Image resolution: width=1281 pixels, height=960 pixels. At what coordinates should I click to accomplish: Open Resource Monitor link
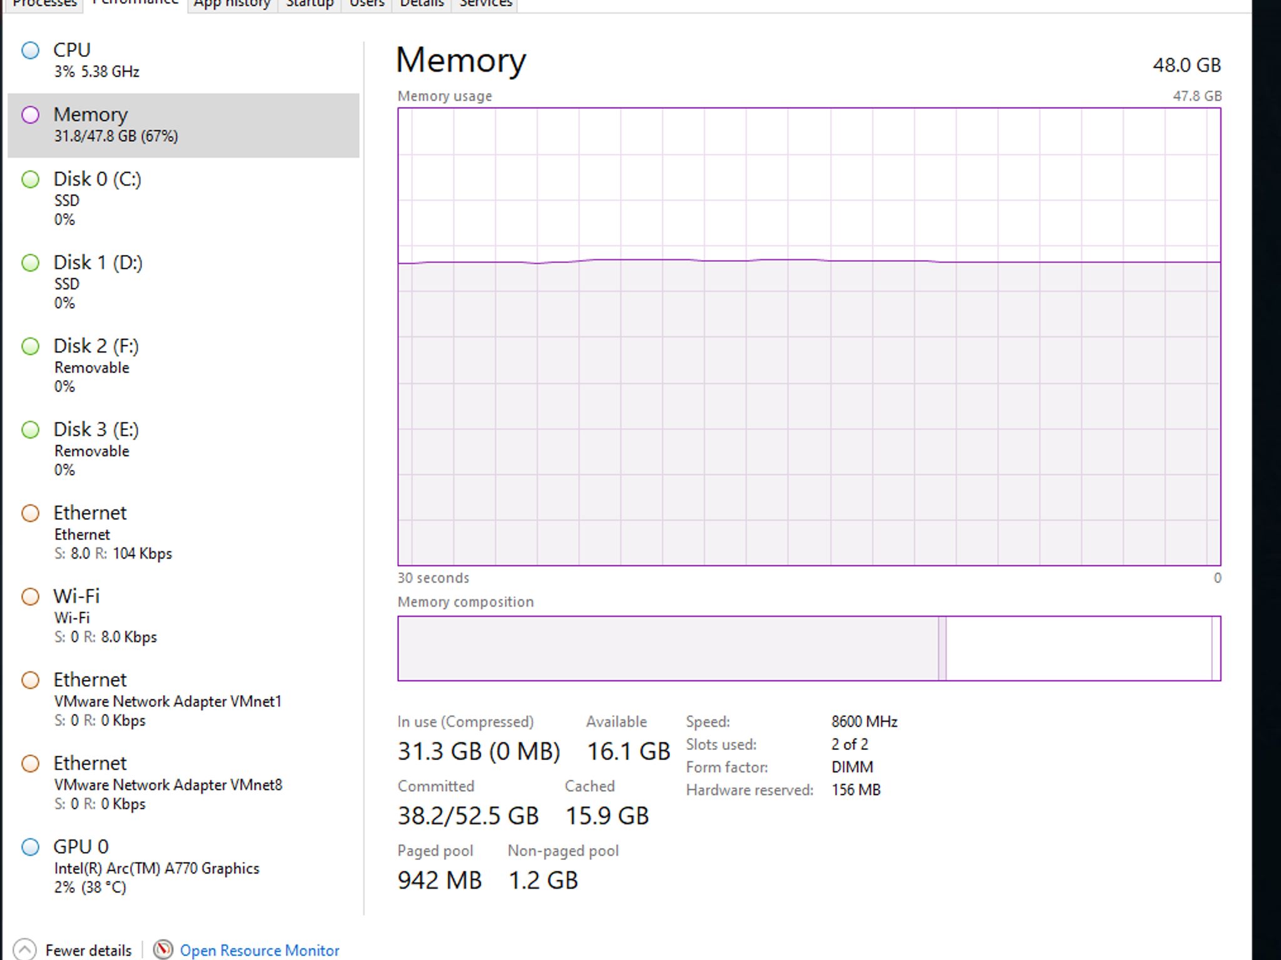(x=260, y=950)
